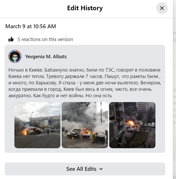The height and width of the screenshot is (179, 176).
Task: Click the post text starting with Ночью в Киеве
Action: click(x=85, y=83)
